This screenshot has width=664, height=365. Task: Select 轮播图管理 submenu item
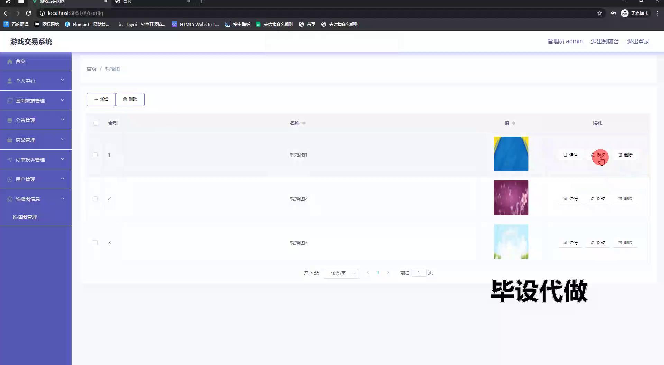tap(25, 217)
